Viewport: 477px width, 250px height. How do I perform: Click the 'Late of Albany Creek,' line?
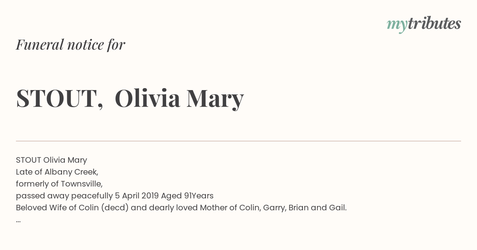(x=57, y=172)
